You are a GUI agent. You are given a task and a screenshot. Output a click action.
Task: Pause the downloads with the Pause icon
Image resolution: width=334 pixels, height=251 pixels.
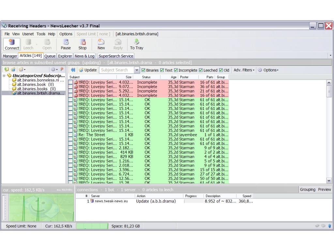click(66, 42)
